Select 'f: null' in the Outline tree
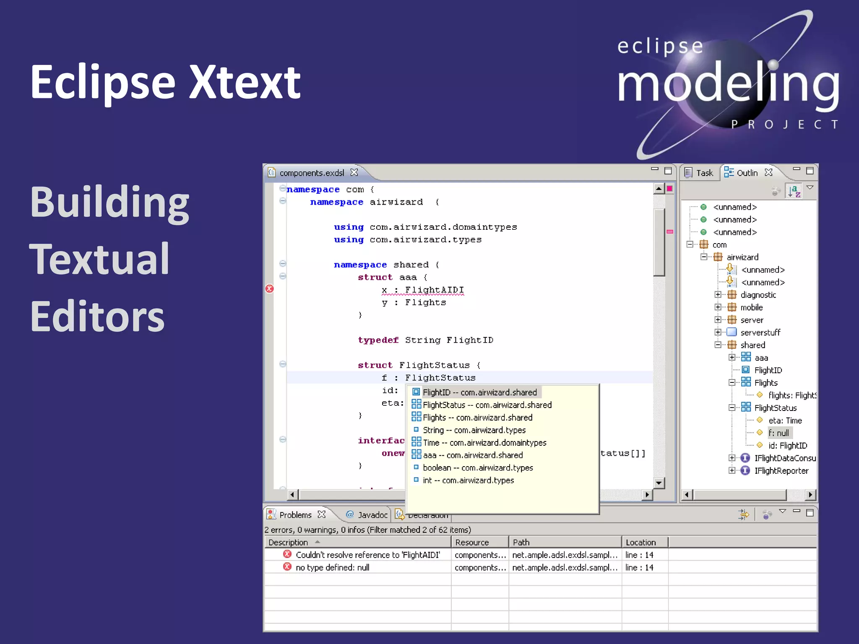This screenshot has width=859, height=644. [778, 433]
